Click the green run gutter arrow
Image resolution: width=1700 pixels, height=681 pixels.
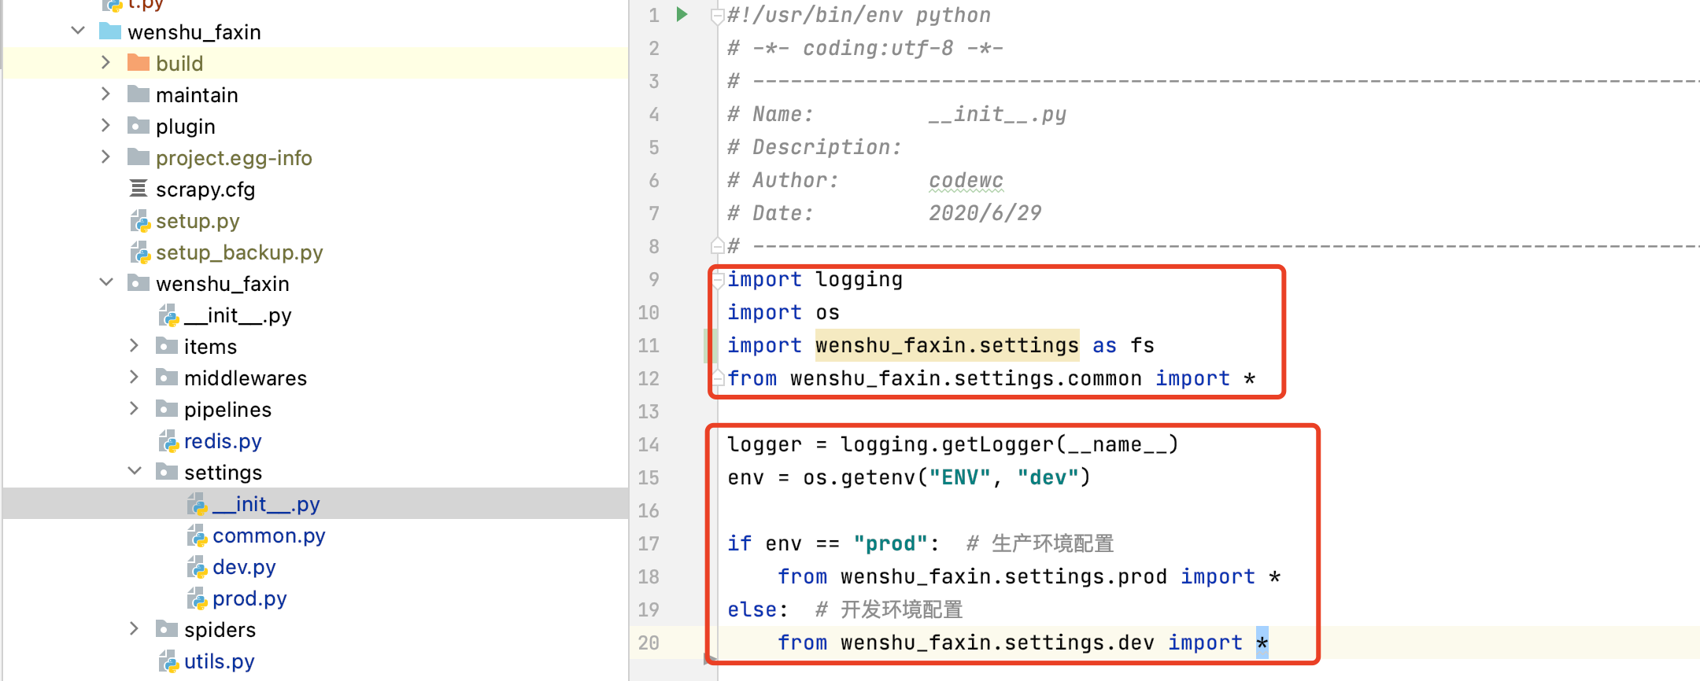click(x=682, y=14)
